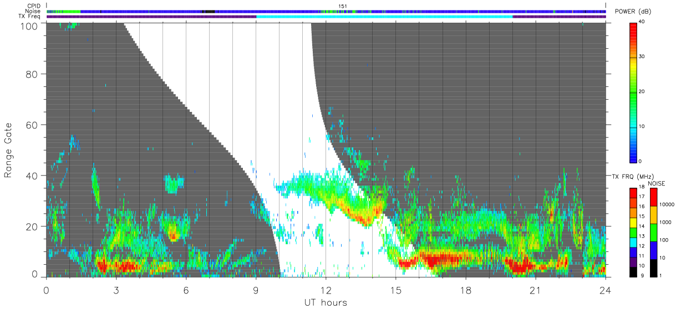Click the 6 tick on UT hours axis

186,290
